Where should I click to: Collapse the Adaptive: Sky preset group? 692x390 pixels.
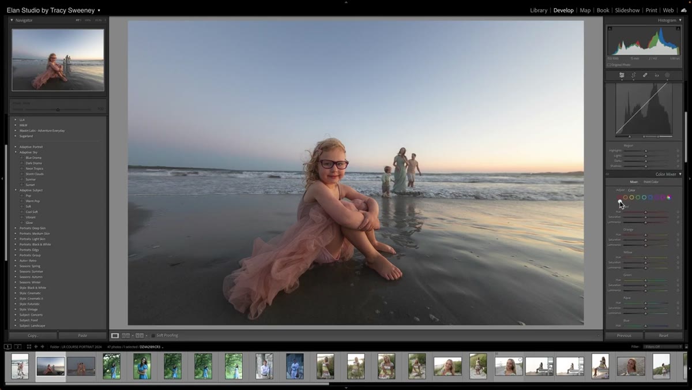tap(16, 152)
